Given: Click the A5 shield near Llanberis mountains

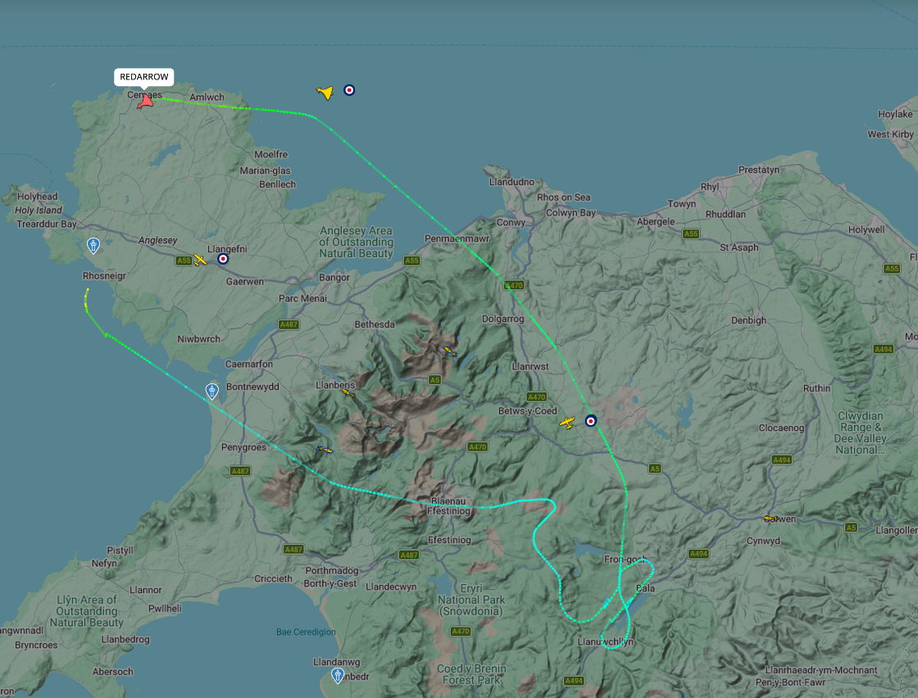Looking at the screenshot, I should pos(434,379).
